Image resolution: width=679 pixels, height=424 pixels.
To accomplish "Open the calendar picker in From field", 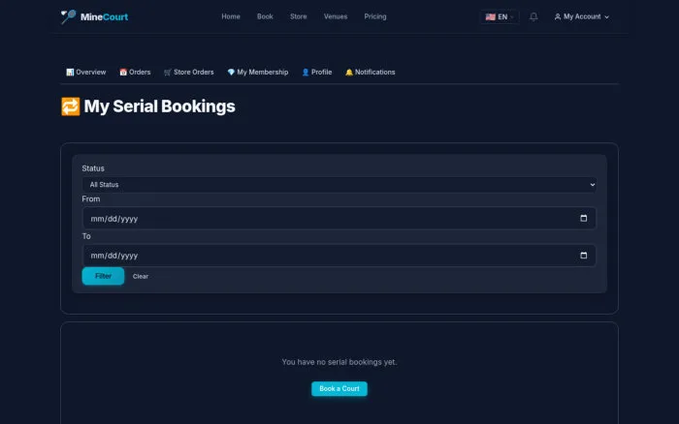I will pos(583,218).
